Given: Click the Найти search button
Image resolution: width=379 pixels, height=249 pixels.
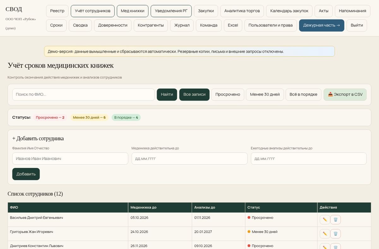Looking at the screenshot, I should [x=167, y=95].
